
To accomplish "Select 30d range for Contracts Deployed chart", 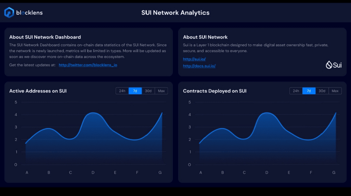I will click(322, 91).
